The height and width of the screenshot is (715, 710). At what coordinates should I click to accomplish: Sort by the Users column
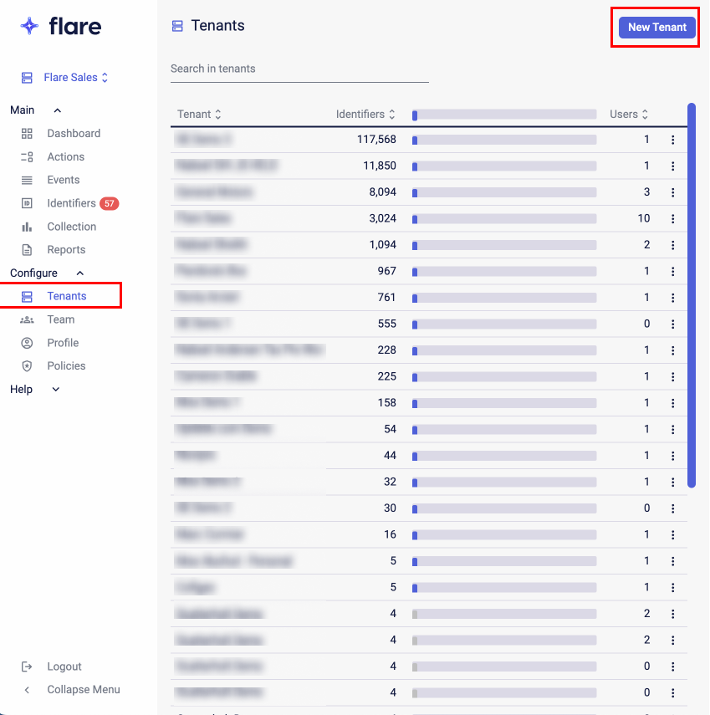(x=629, y=115)
